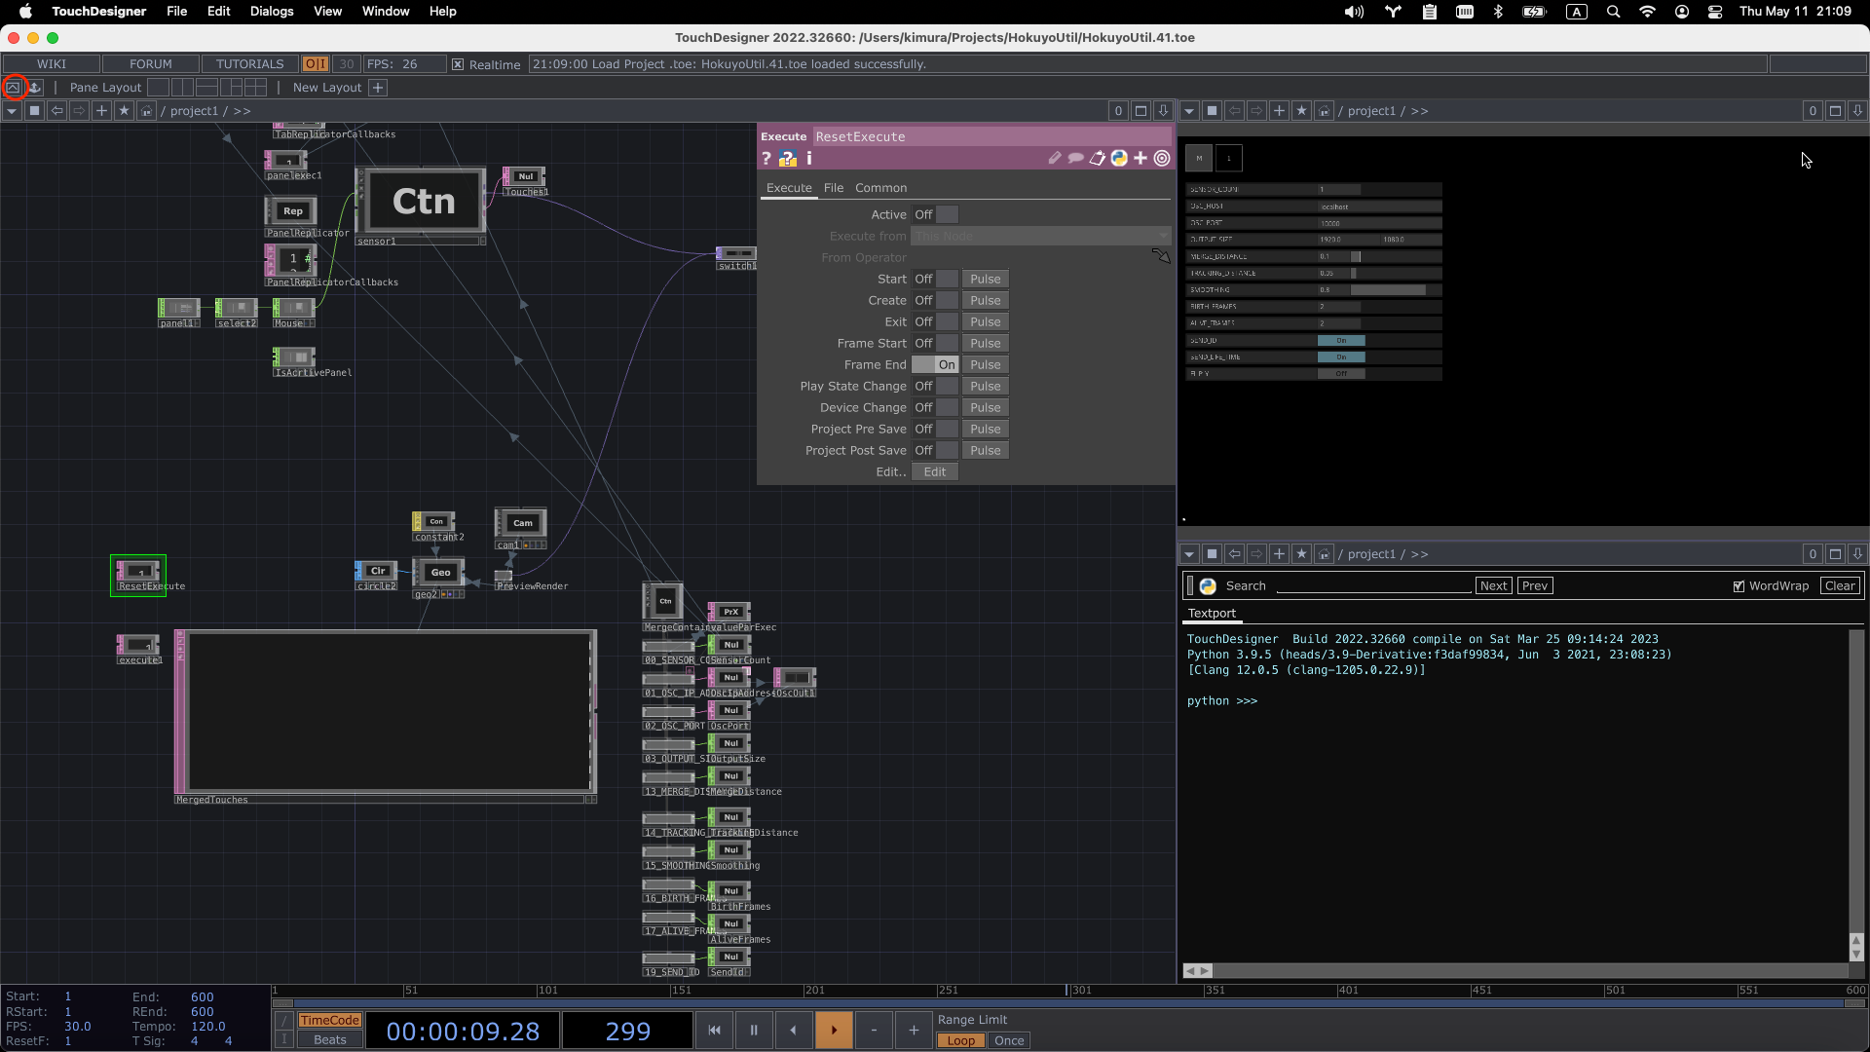This screenshot has height=1052, width=1870.
Task: Click the help question mark icon in Execute dialog
Action: tap(767, 158)
